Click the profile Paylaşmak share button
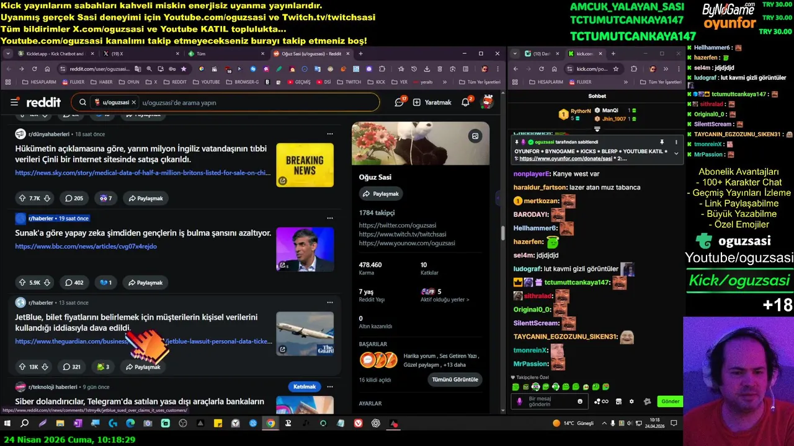Viewport: 794px width, 446px height. point(380,194)
